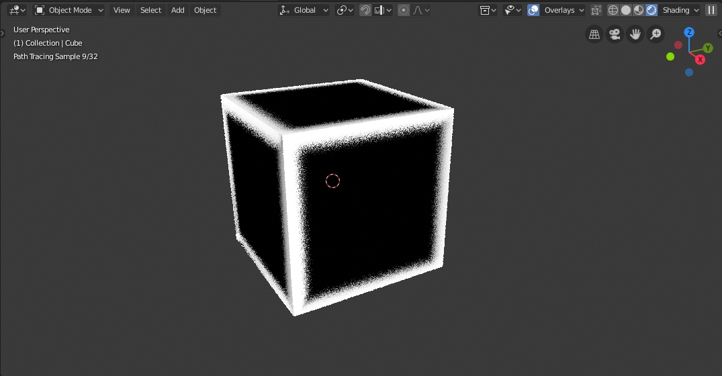722x376 pixels.
Task: Toggle the camera view icon
Action: (x=615, y=34)
